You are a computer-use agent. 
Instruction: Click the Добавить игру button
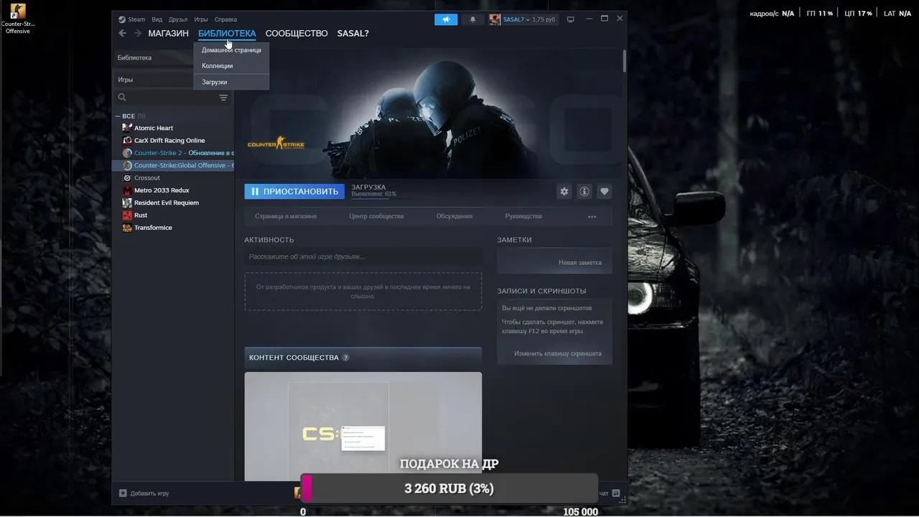pos(144,493)
